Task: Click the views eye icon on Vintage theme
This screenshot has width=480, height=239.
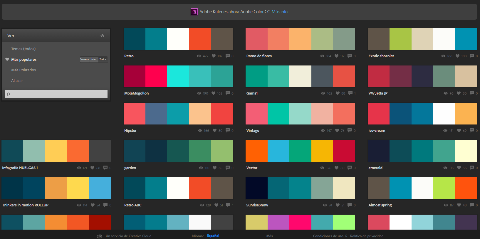Action: pyautogui.click(x=323, y=131)
